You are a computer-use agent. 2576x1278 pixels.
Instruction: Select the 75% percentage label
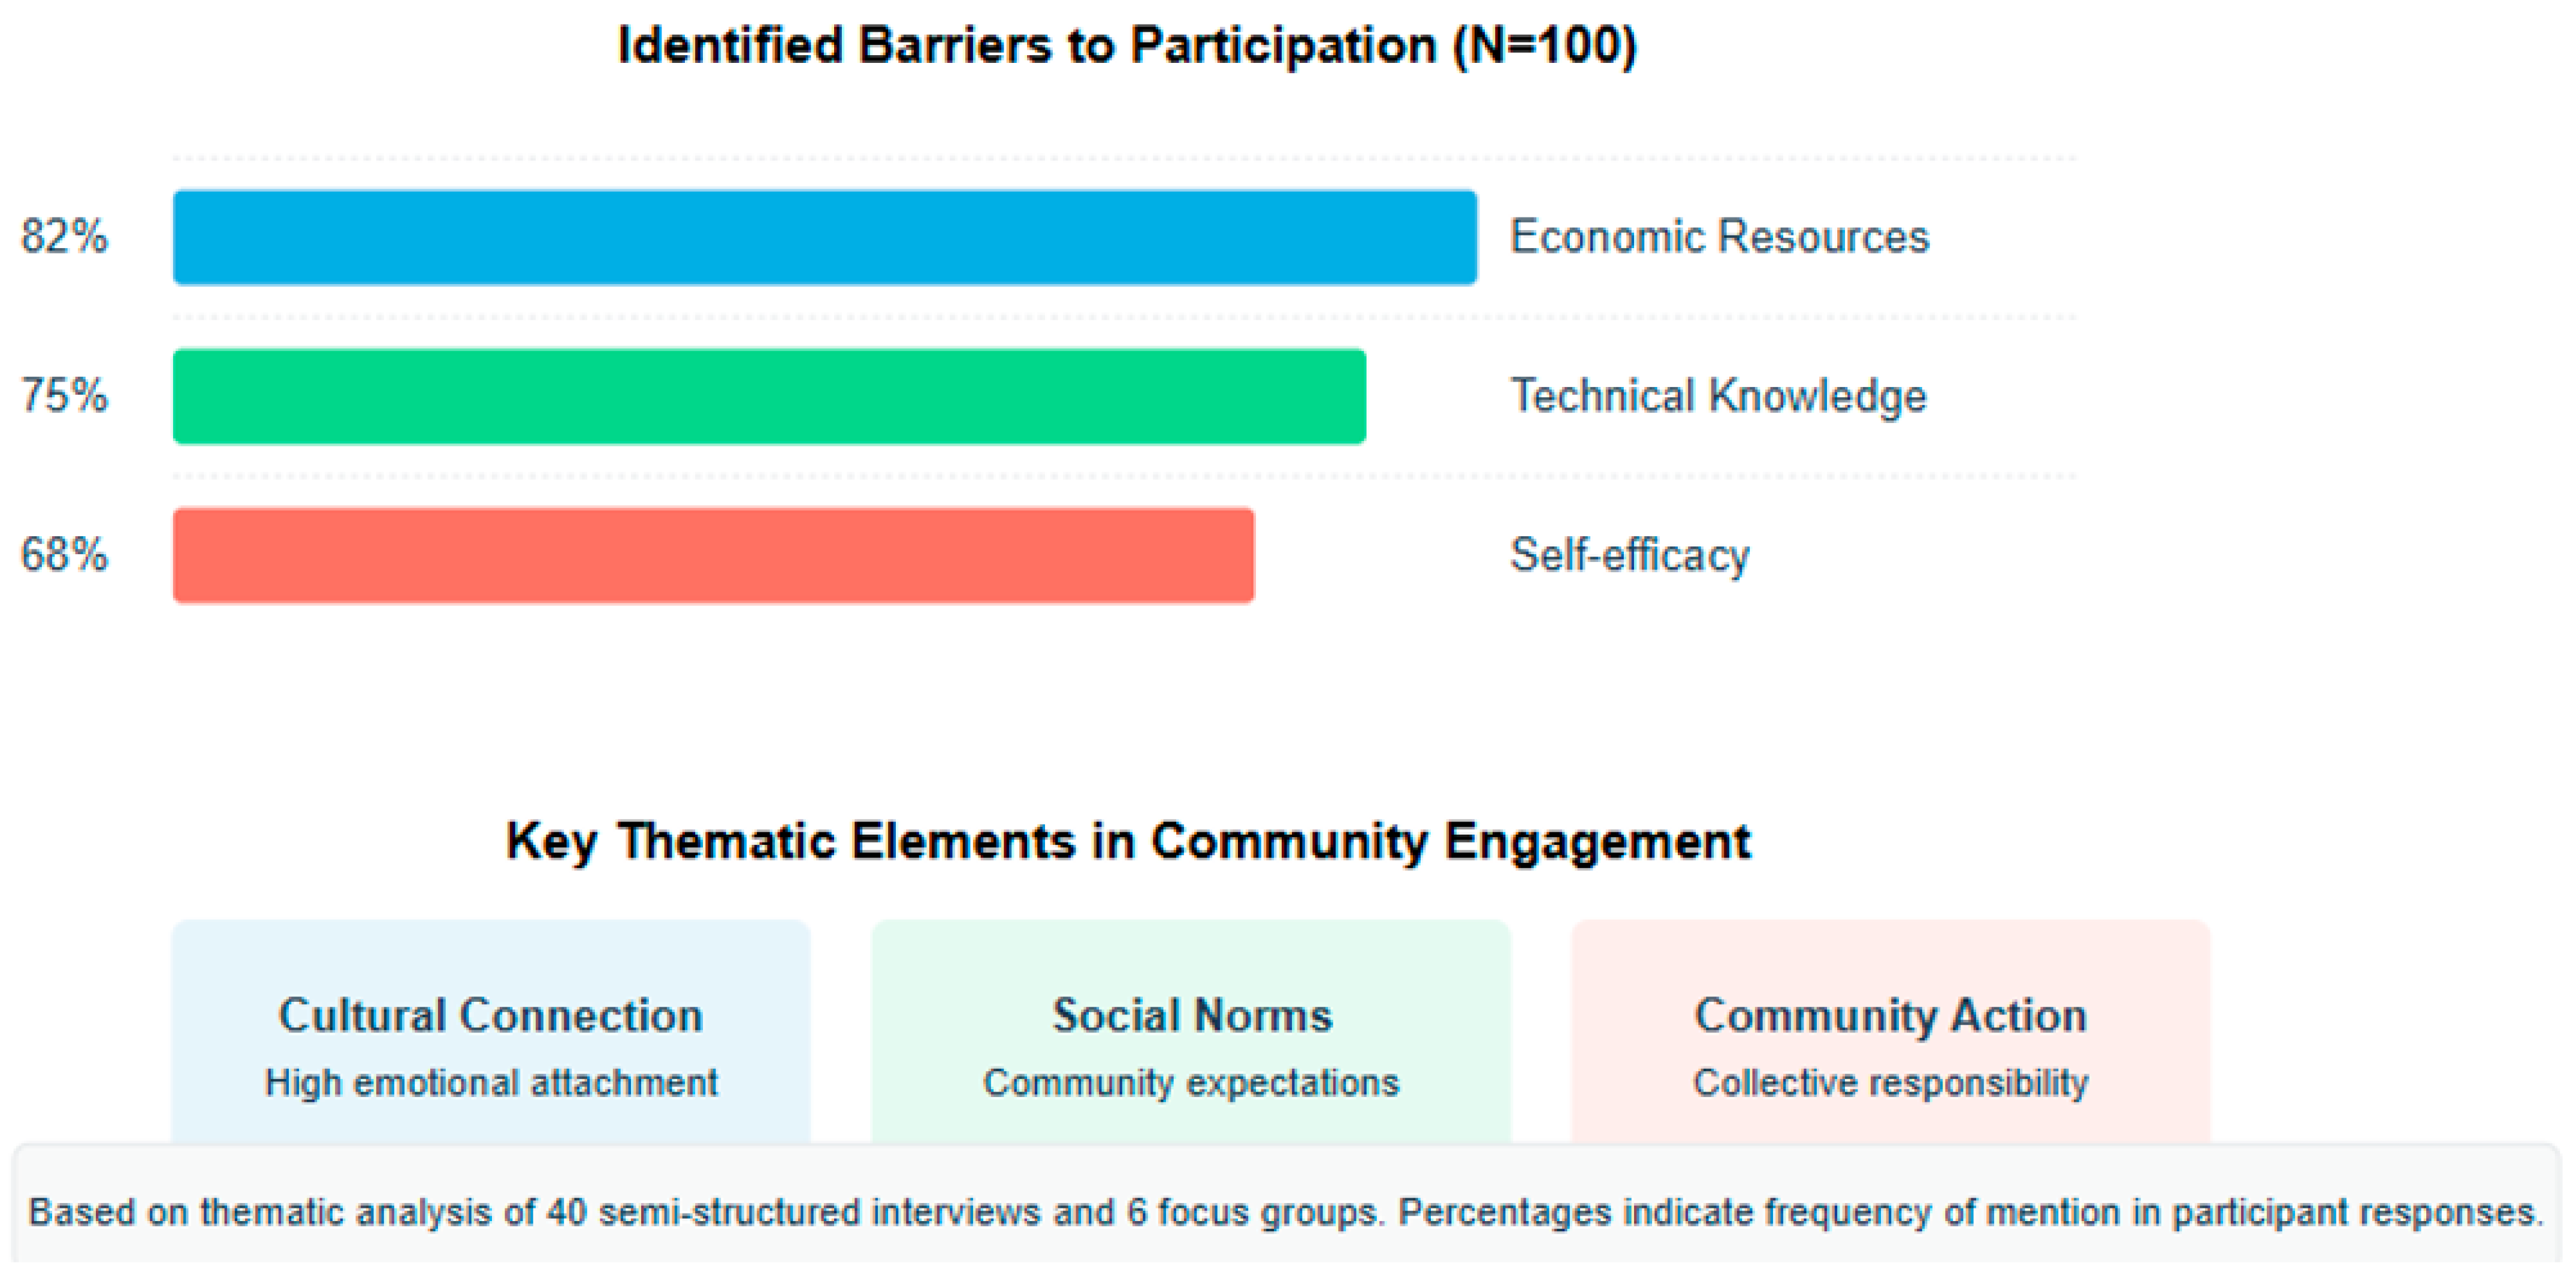click(64, 396)
